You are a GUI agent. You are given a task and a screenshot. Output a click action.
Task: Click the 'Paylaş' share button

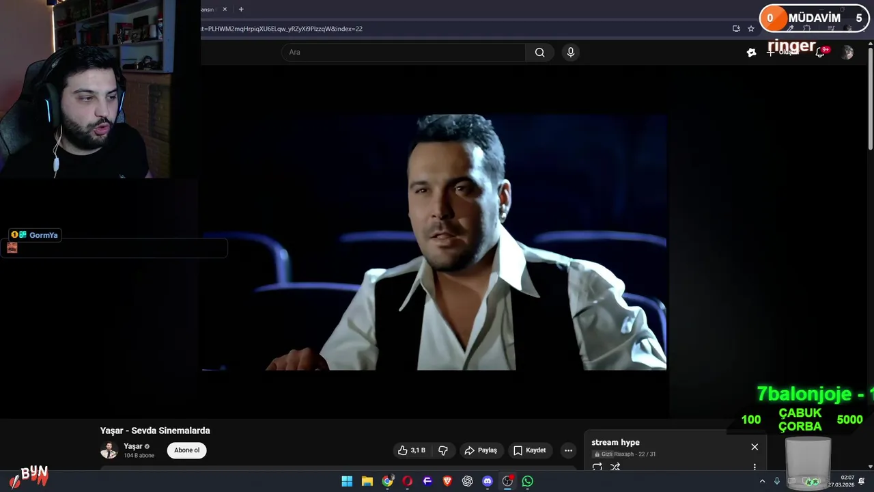481,450
